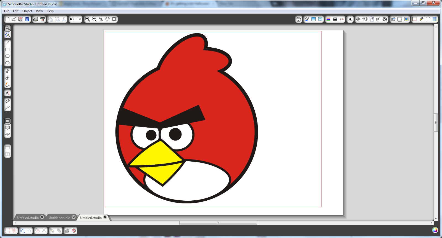Print the document with the printer icon

click(x=36, y=19)
